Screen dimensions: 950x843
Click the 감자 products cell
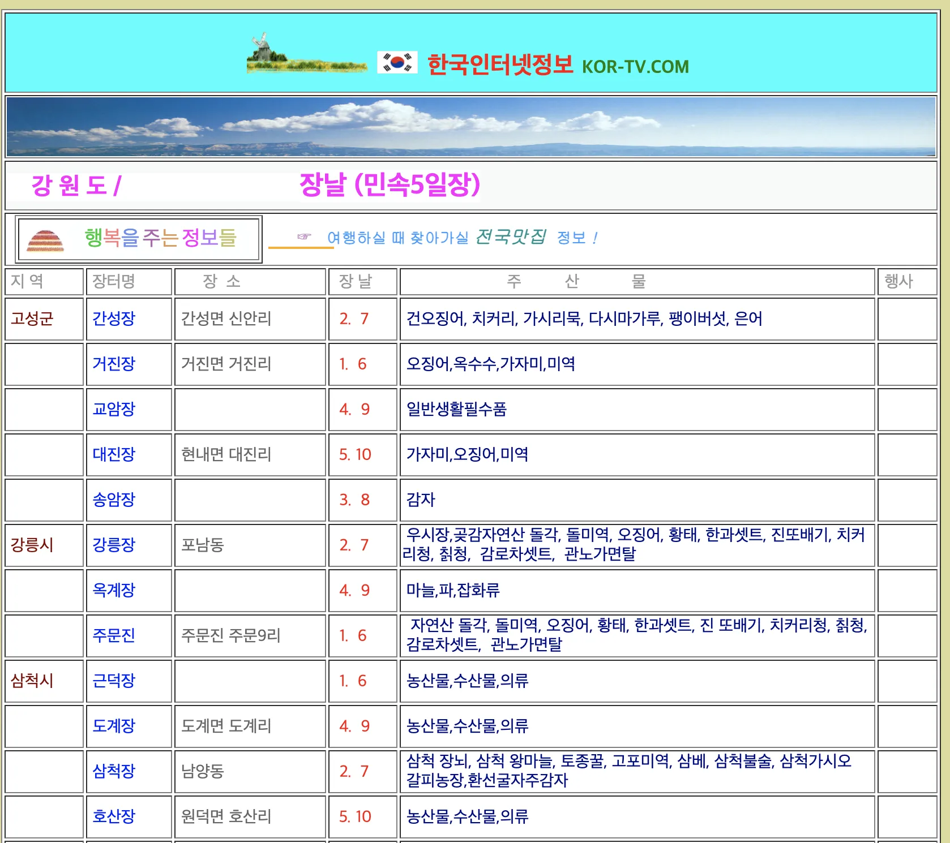(x=637, y=500)
